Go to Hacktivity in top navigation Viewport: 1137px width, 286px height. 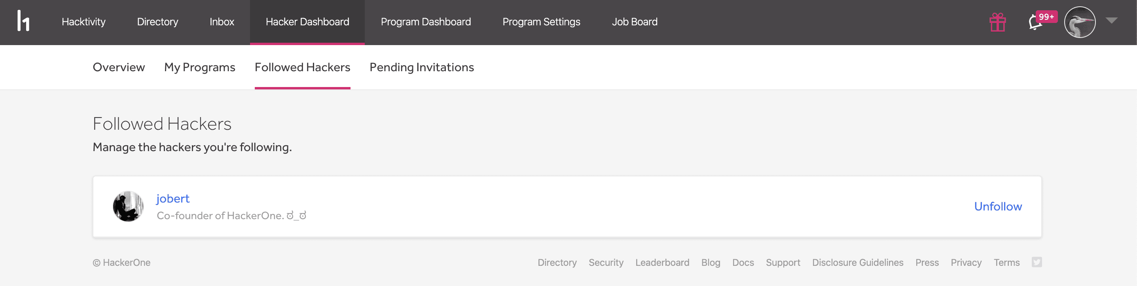tap(83, 22)
